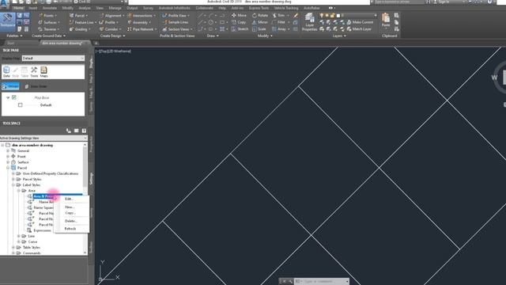Select the Move tool
This screenshot has height=285, width=506.
pos(239,16)
